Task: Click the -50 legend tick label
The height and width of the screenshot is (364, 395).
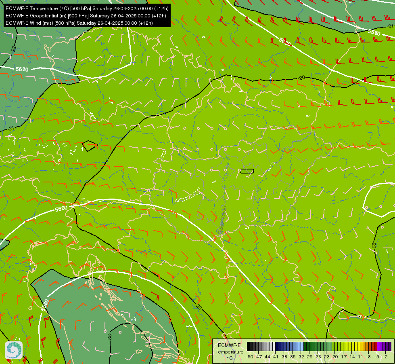Action: (x=250, y=357)
